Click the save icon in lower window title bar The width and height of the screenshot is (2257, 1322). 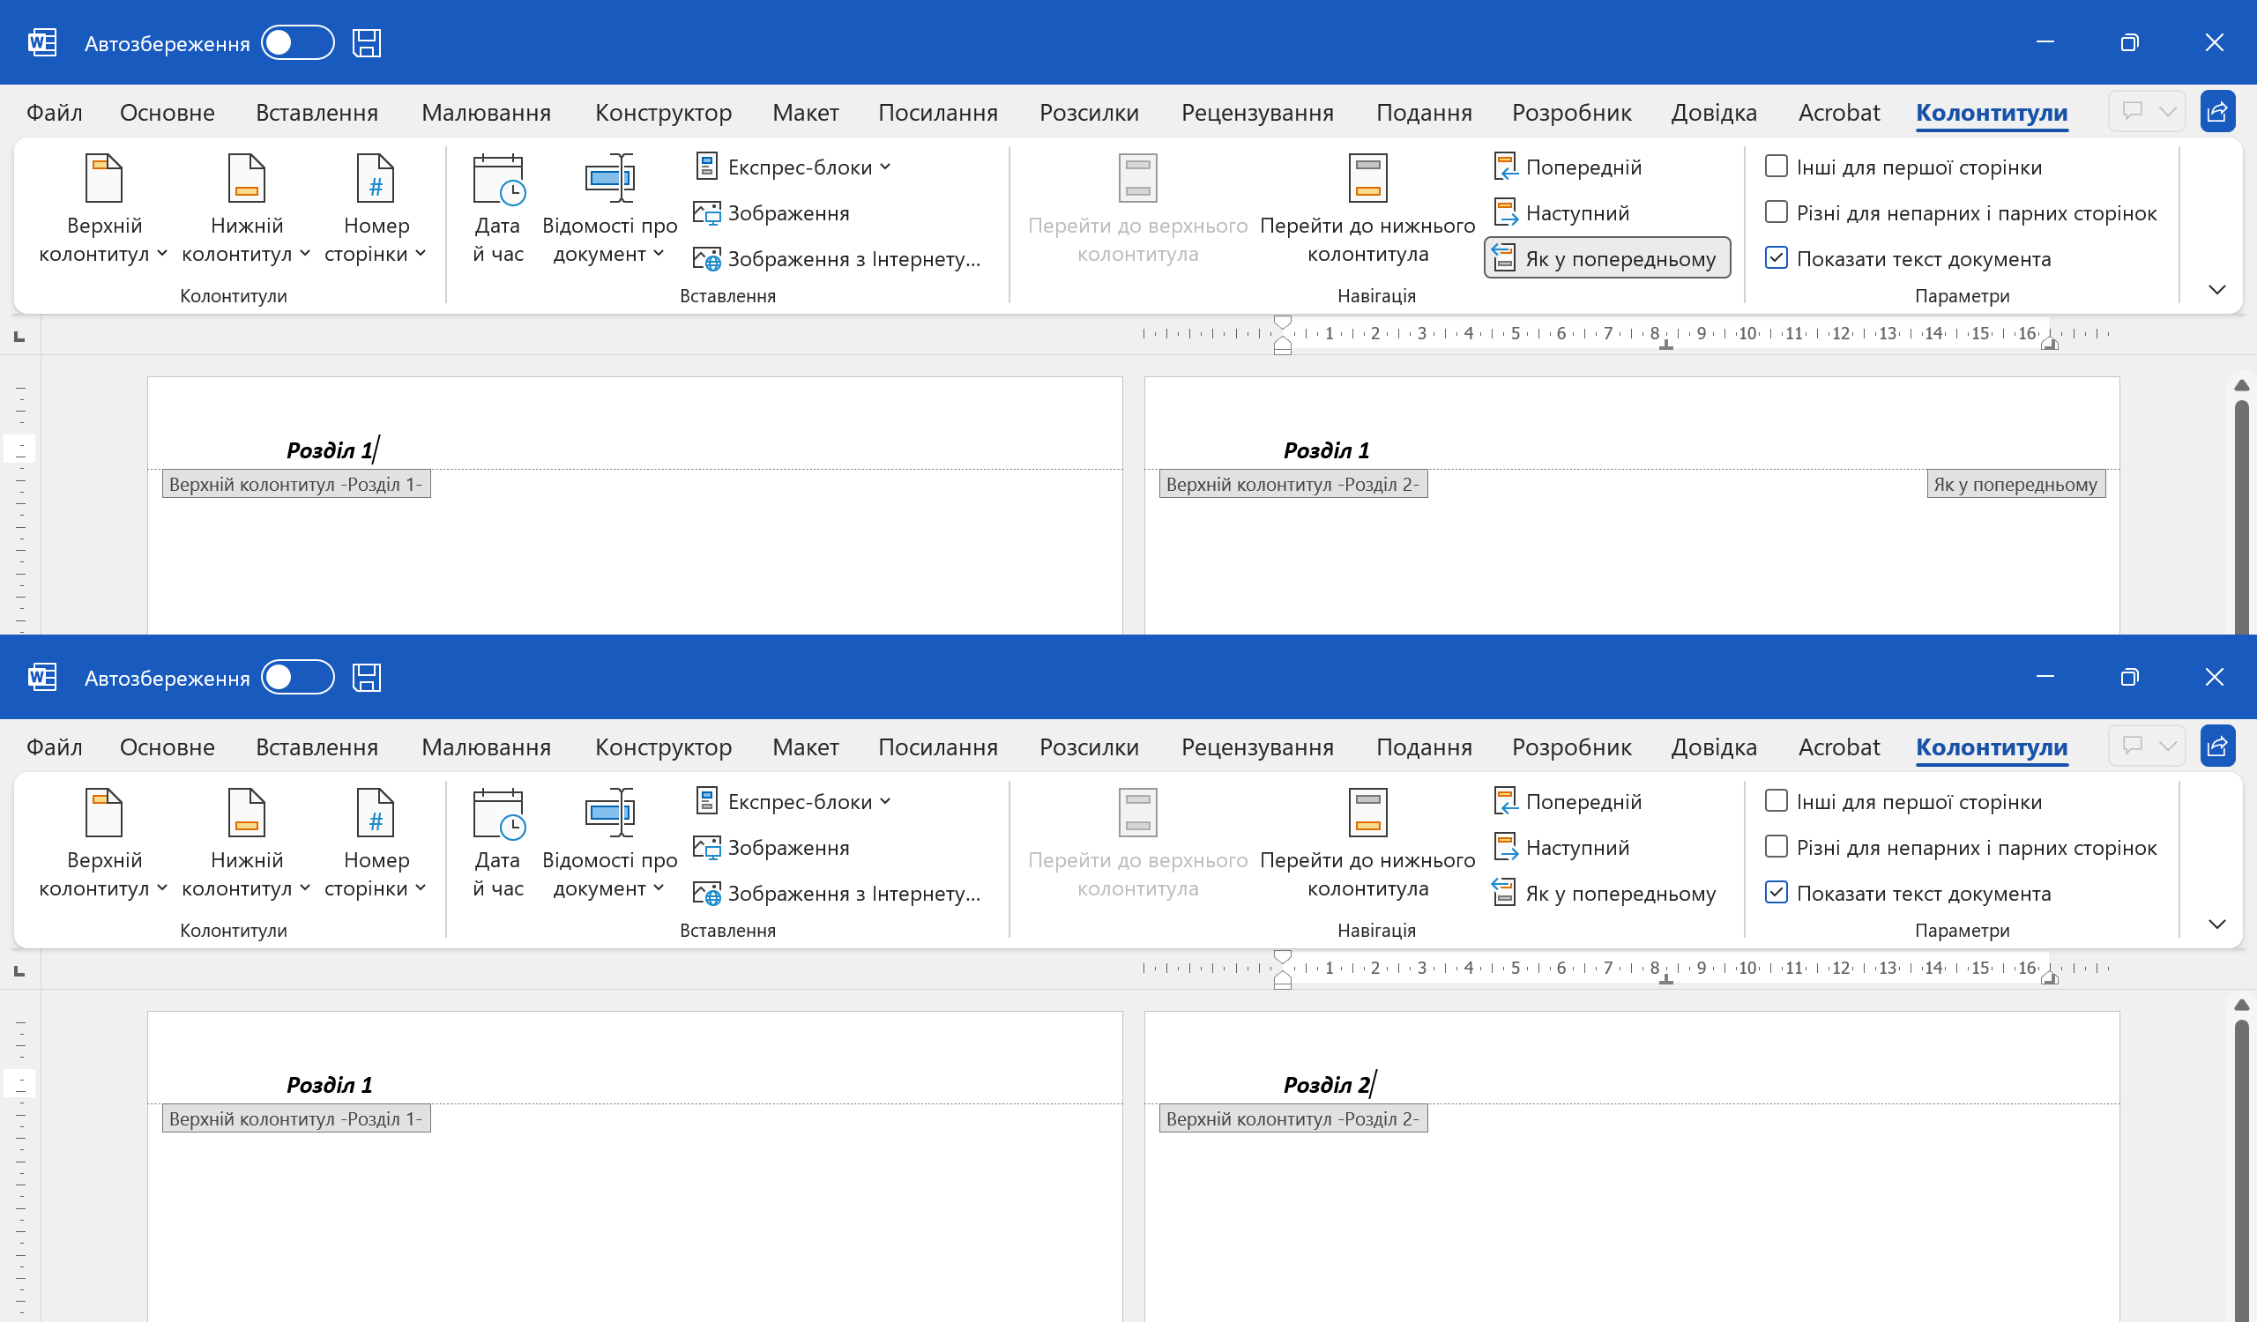(366, 678)
